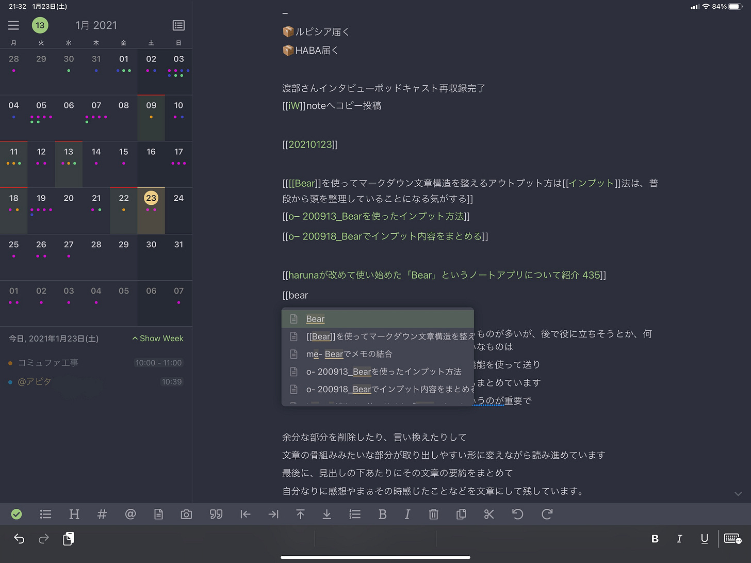Undo with circular arrow in editor toolbar
751x563 pixels.
[517, 514]
